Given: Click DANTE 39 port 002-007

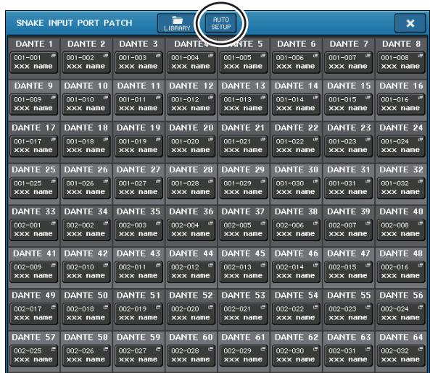Looking at the screenshot, I should [349, 230].
